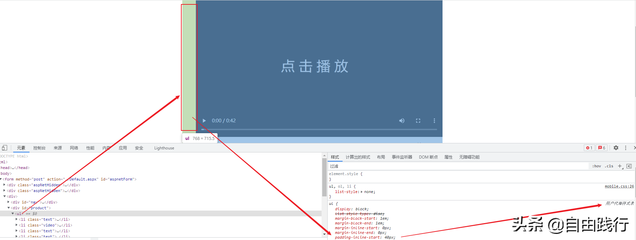Select the 计算出的样式 pane tab

(x=358, y=157)
